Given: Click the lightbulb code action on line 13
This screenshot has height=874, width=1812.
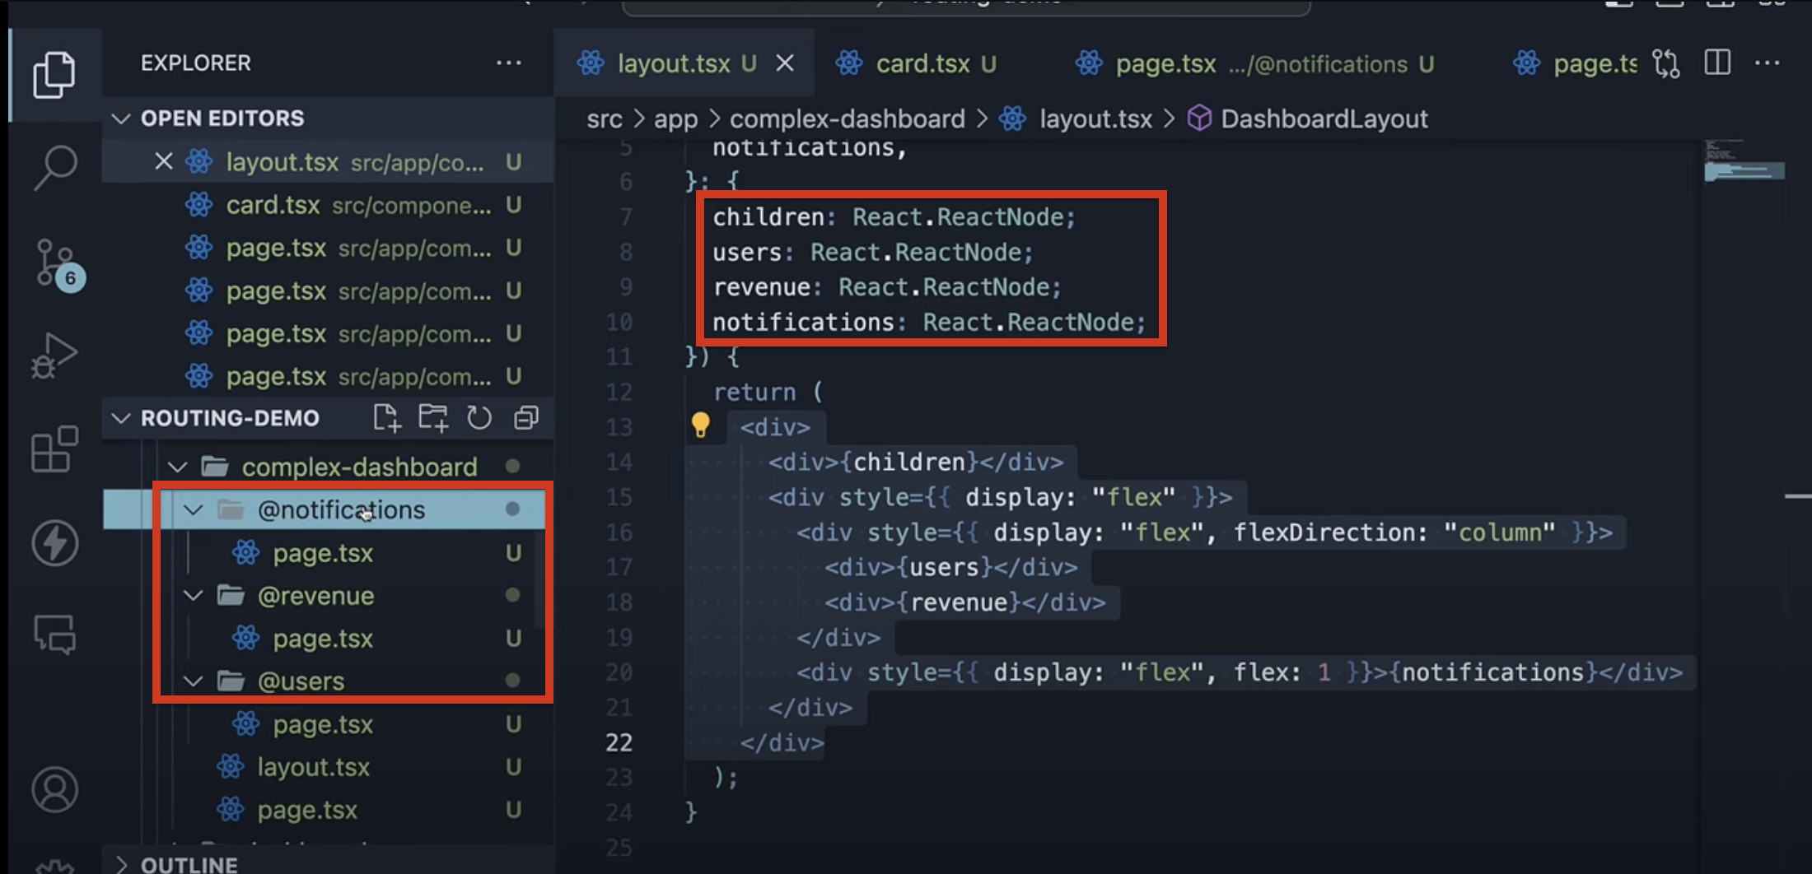Looking at the screenshot, I should (x=700, y=425).
